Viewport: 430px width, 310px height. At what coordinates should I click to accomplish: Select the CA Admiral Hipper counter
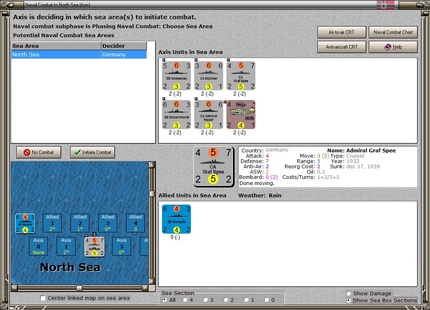[209, 114]
